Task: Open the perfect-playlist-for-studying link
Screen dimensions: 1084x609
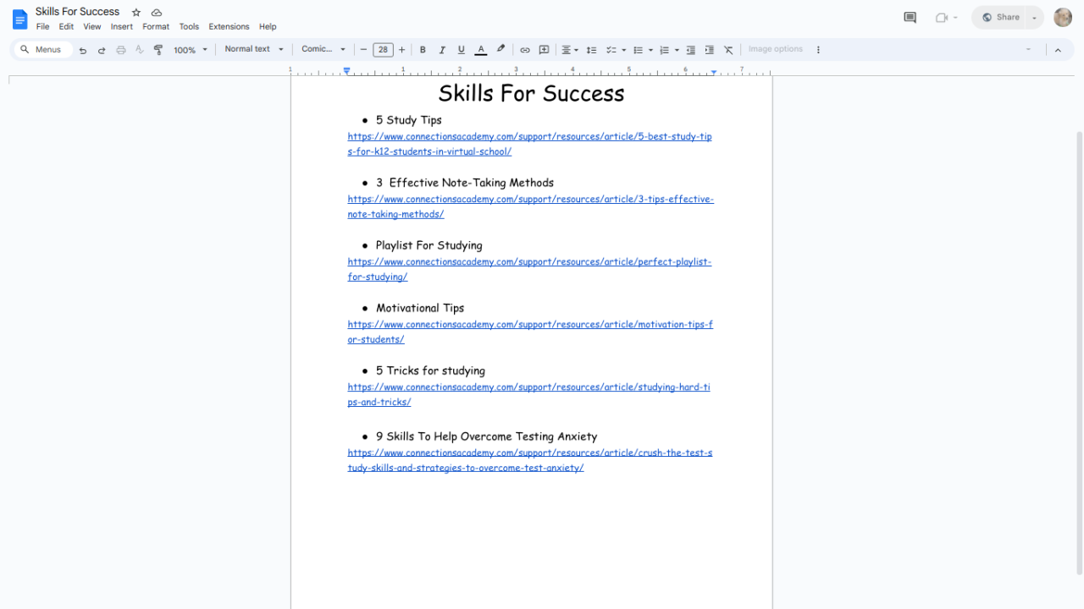Action: coord(528,262)
